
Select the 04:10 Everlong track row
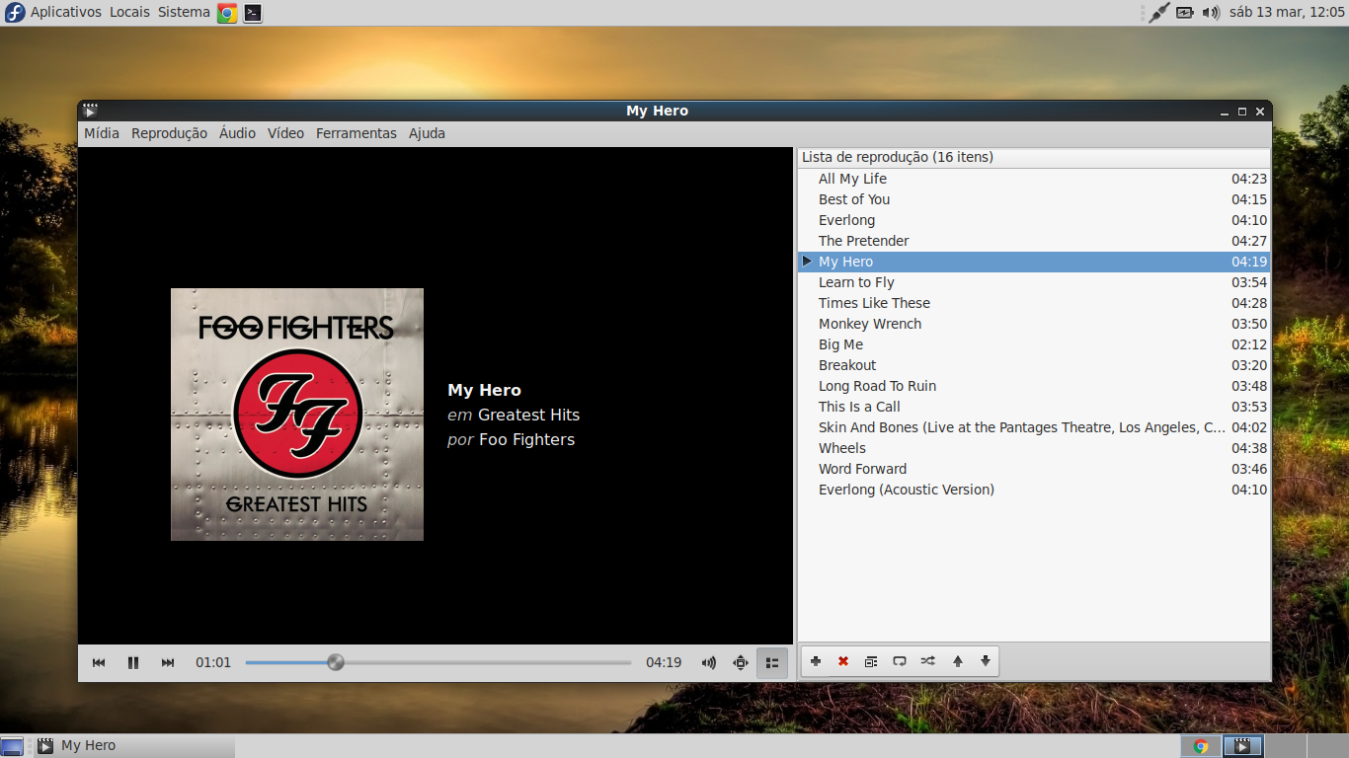pos(1034,220)
